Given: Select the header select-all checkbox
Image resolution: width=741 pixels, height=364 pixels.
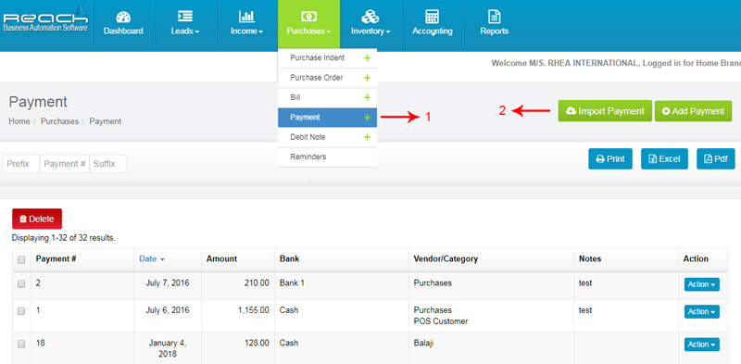Looking at the screenshot, I should (x=21, y=259).
